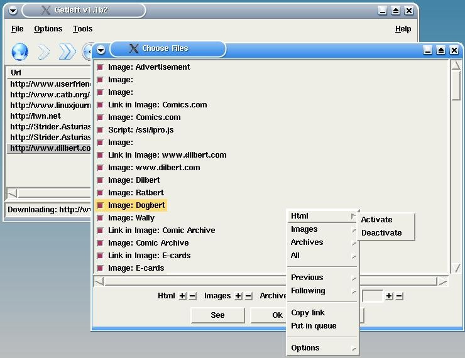The image size is (465, 358).
Task: Click the entry field next to plus/minus buttons
Action: pyautogui.click(x=372, y=296)
